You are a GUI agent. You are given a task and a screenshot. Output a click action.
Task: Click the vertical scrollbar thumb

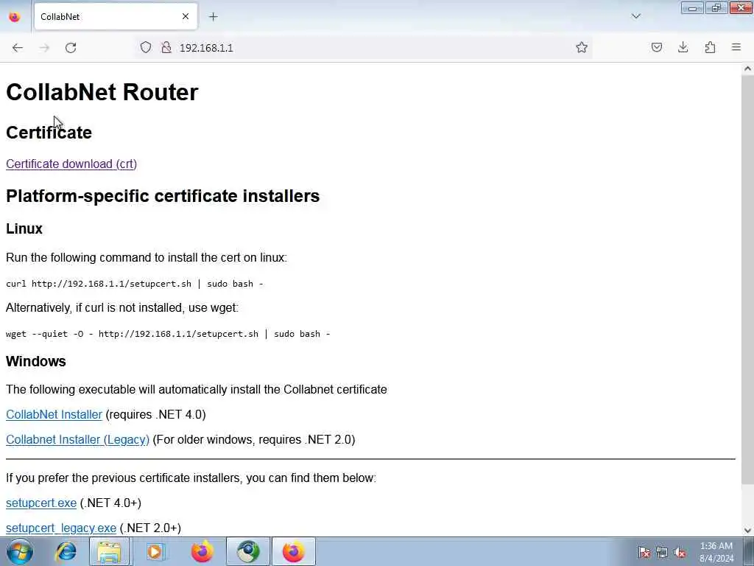pos(747,279)
